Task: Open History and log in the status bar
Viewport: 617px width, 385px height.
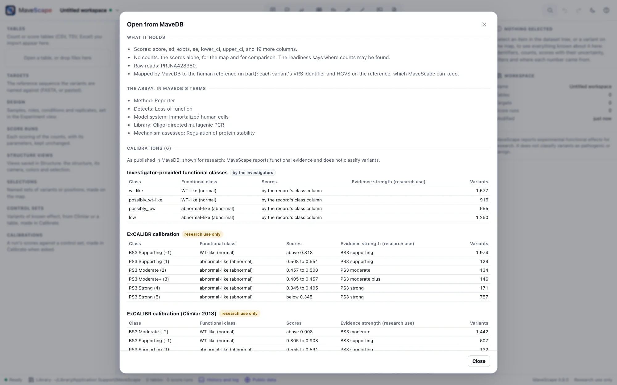Action: pyautogui.click(x=219, y=380)
